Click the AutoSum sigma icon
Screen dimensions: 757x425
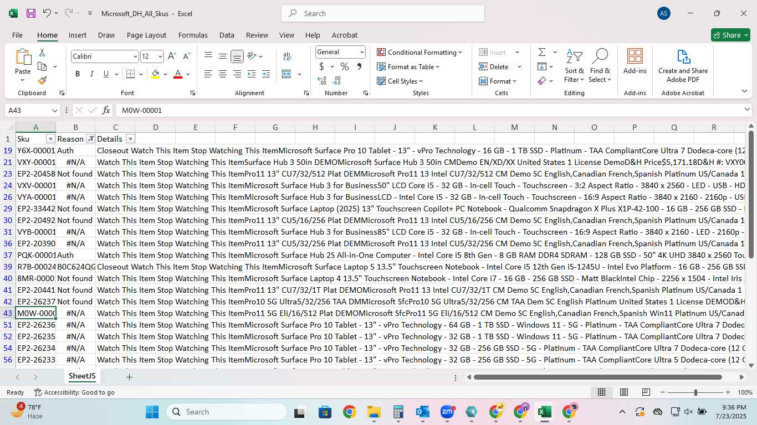point(542,52)
